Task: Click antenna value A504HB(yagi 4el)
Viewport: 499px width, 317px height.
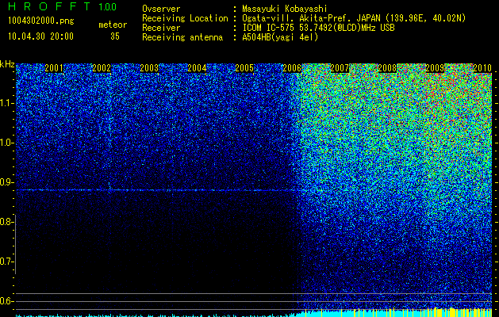Action: (280, 37)
